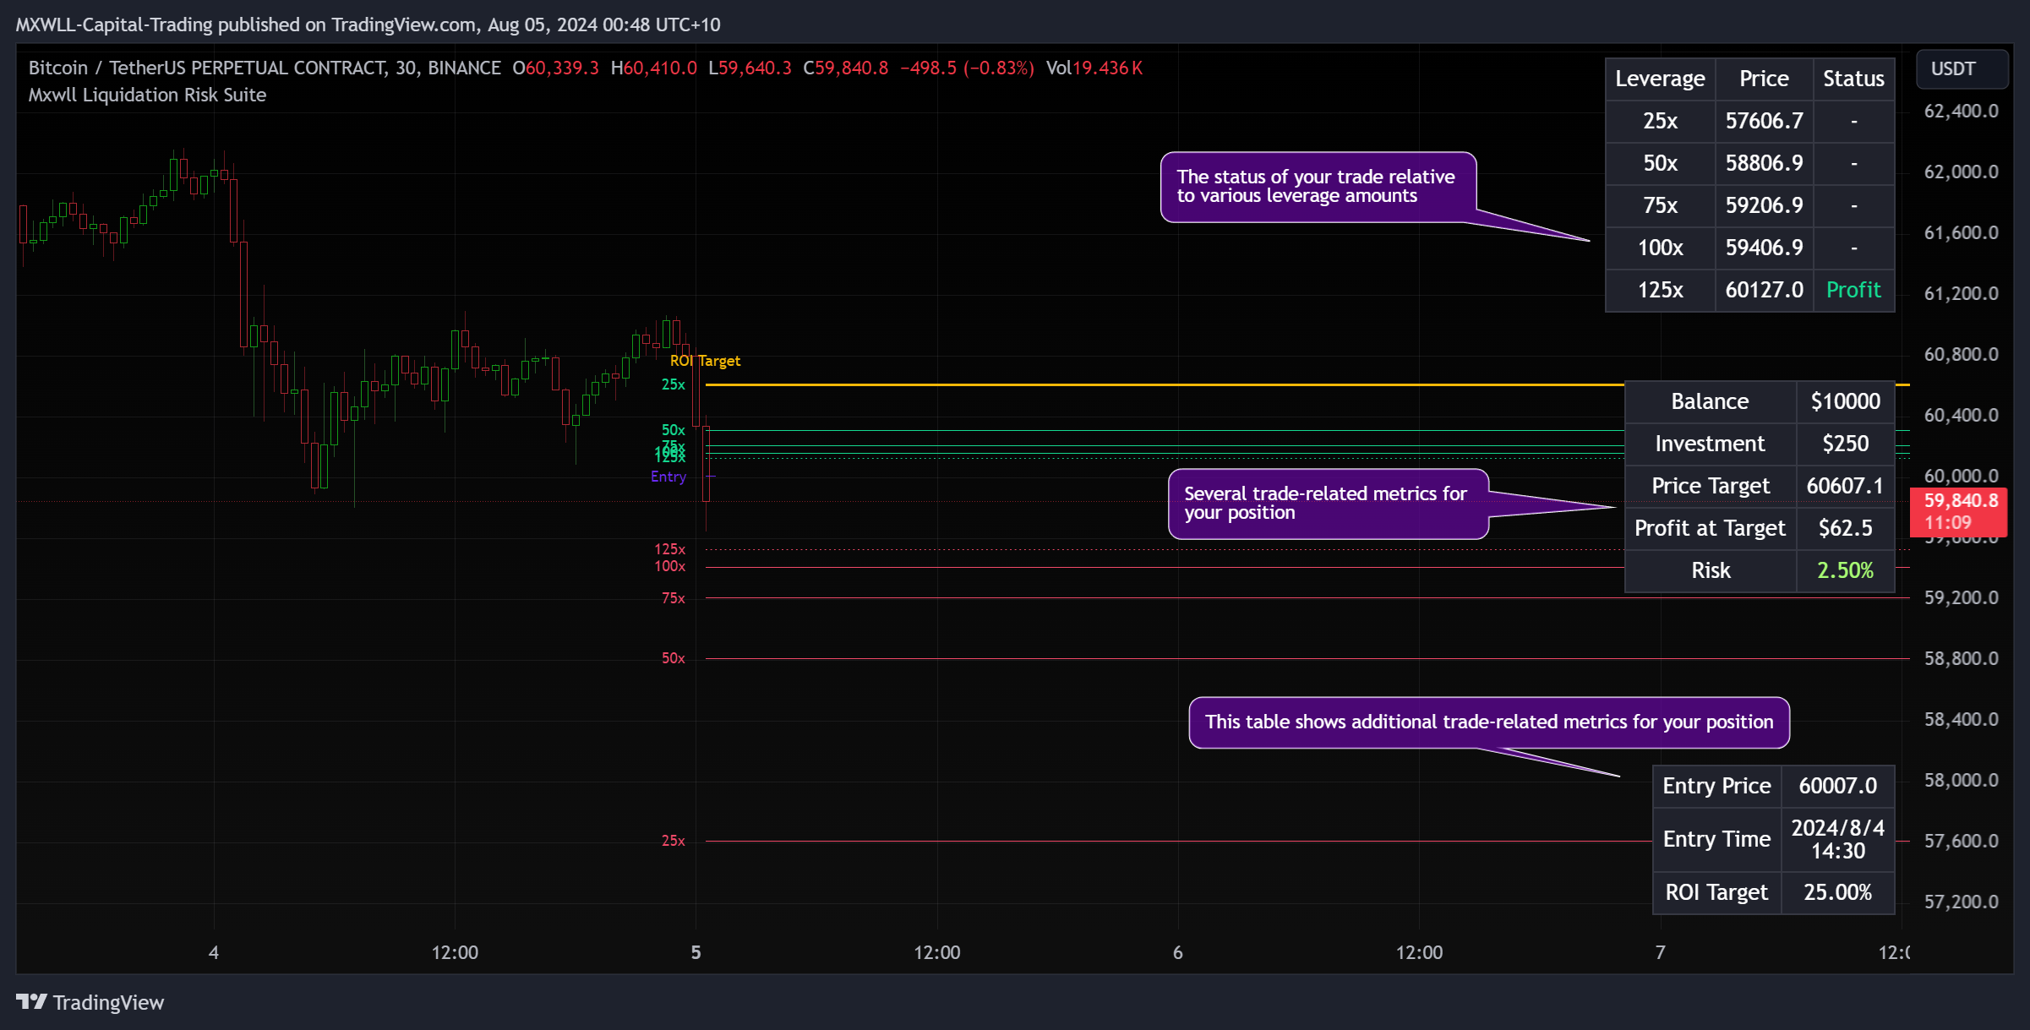Click the ROI Target value 25.00%
Viewport: 2030px width, 1030px height.
point(1837,892)
